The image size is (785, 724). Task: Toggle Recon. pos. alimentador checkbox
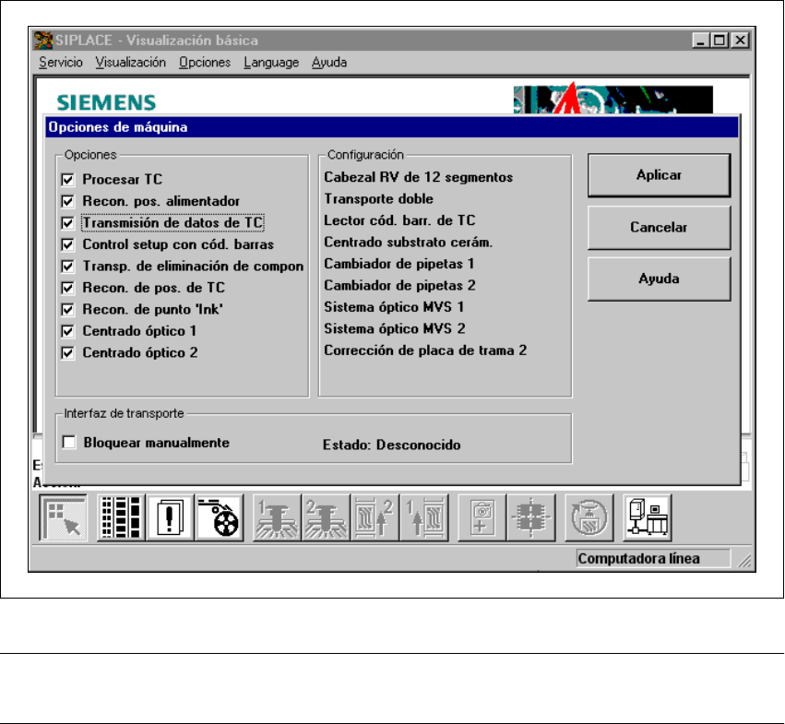click(67, 201)
